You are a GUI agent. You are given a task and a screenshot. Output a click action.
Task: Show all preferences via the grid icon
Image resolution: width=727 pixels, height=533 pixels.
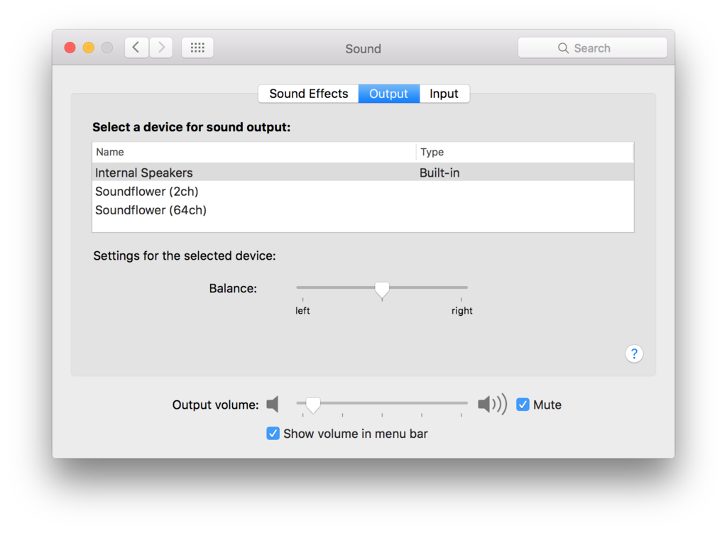197,48
